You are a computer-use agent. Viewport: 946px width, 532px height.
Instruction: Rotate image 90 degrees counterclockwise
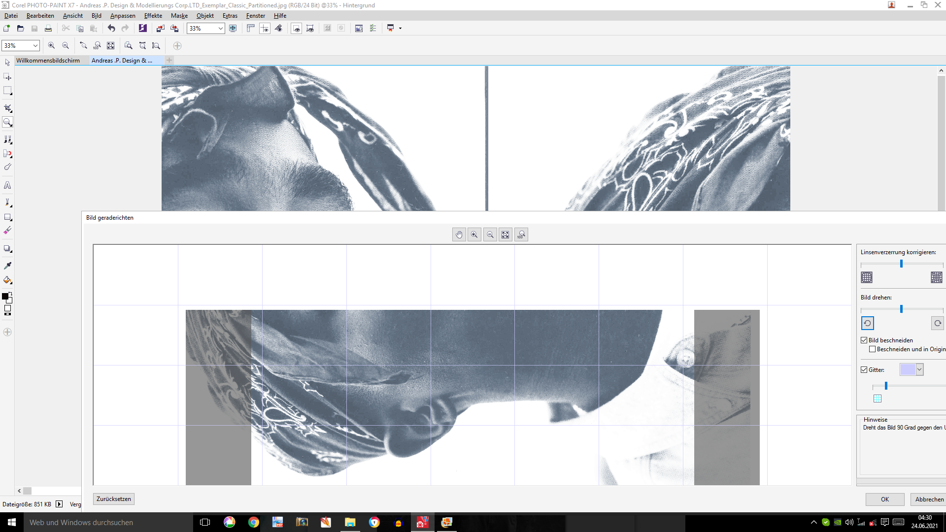867,323
